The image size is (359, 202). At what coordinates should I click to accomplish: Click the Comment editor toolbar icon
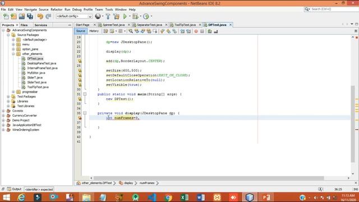point(209,31)
